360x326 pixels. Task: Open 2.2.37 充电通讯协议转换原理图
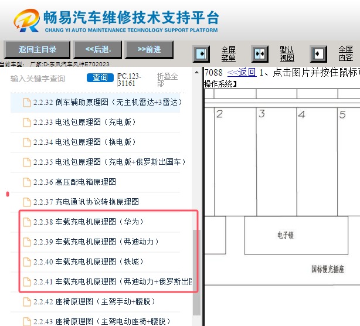coord(86,202)
